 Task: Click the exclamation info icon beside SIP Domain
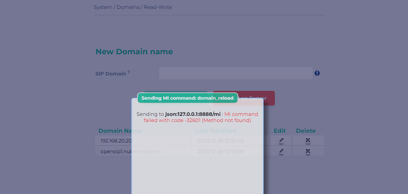[x=317, y=73]
